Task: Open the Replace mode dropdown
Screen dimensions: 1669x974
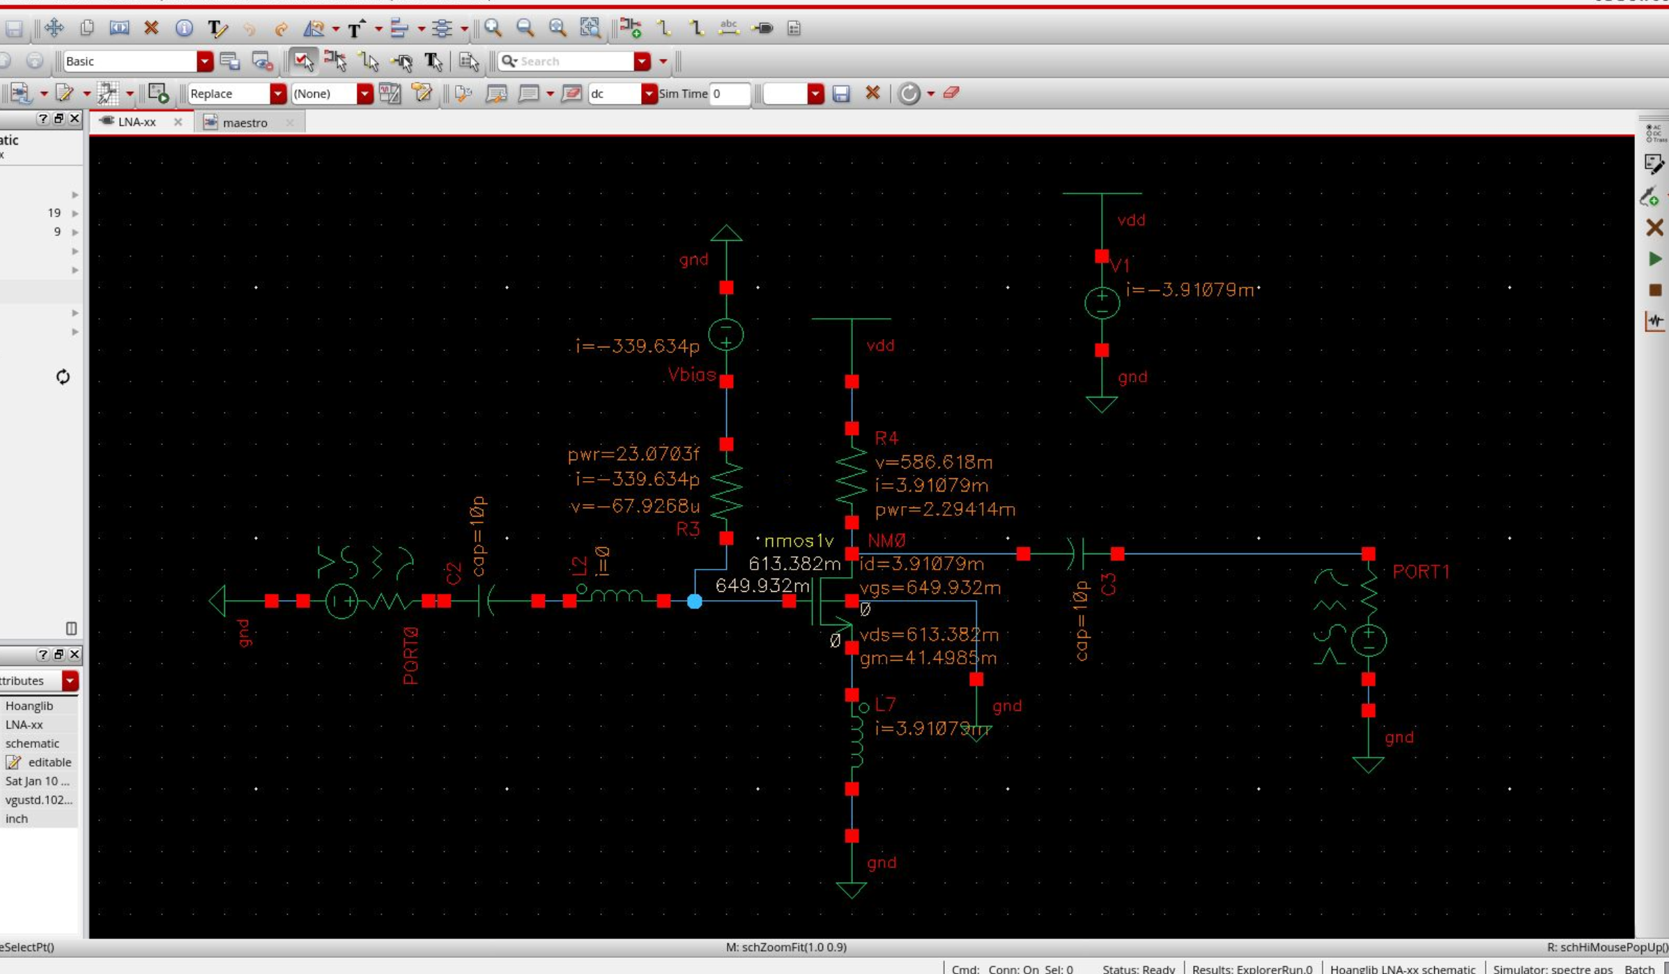Action: click(277, 93)
